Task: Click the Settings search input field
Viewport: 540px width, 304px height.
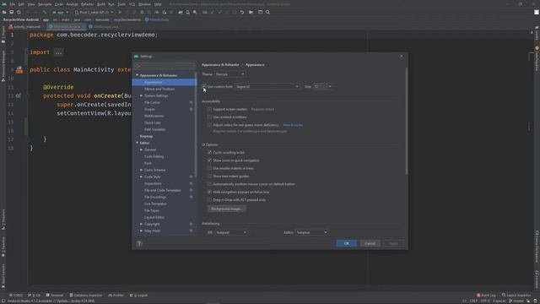Action: click(165, 66)
